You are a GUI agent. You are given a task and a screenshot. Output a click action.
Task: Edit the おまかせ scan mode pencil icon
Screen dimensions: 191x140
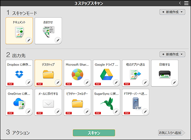(58, 40)
